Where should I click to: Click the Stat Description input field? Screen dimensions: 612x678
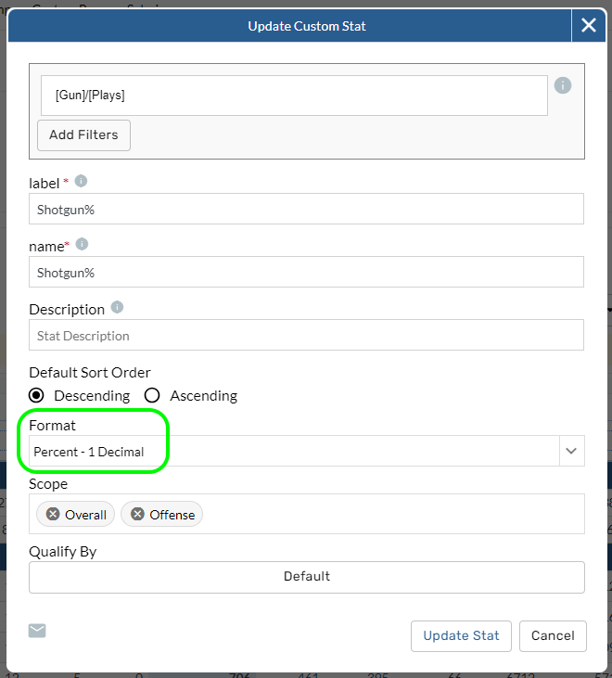[x=306, y=336]
